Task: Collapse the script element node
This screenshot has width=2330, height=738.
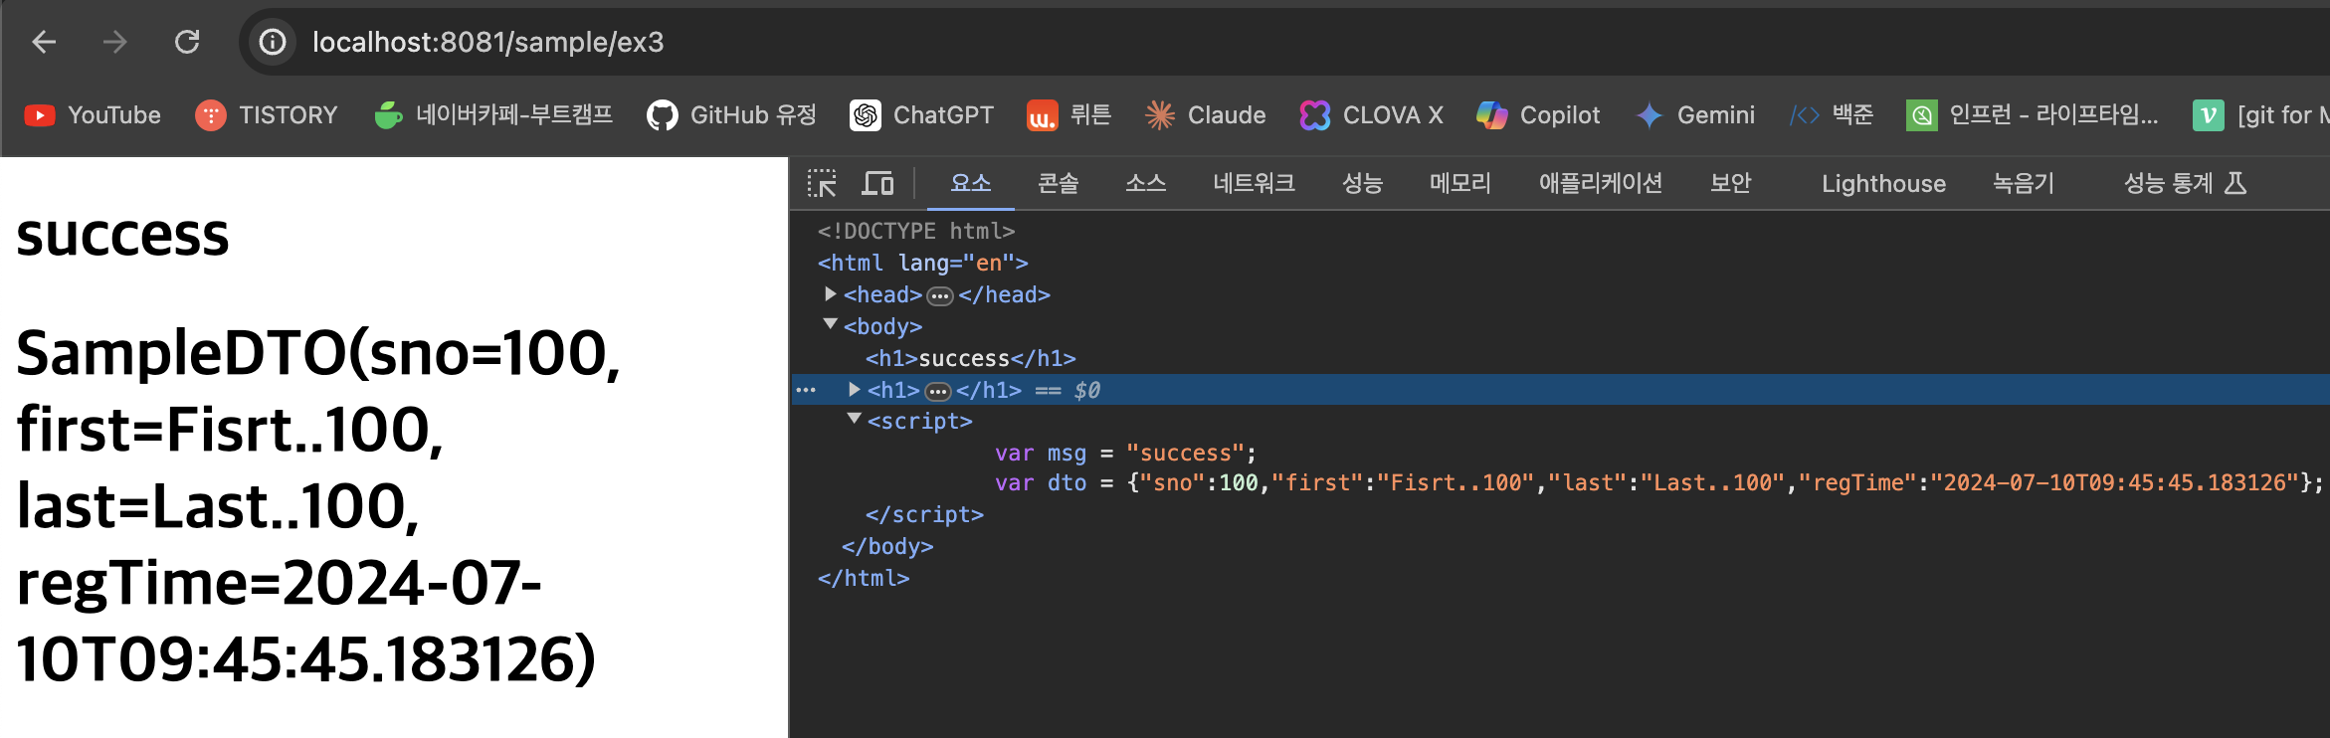Action: pos(854,419)
